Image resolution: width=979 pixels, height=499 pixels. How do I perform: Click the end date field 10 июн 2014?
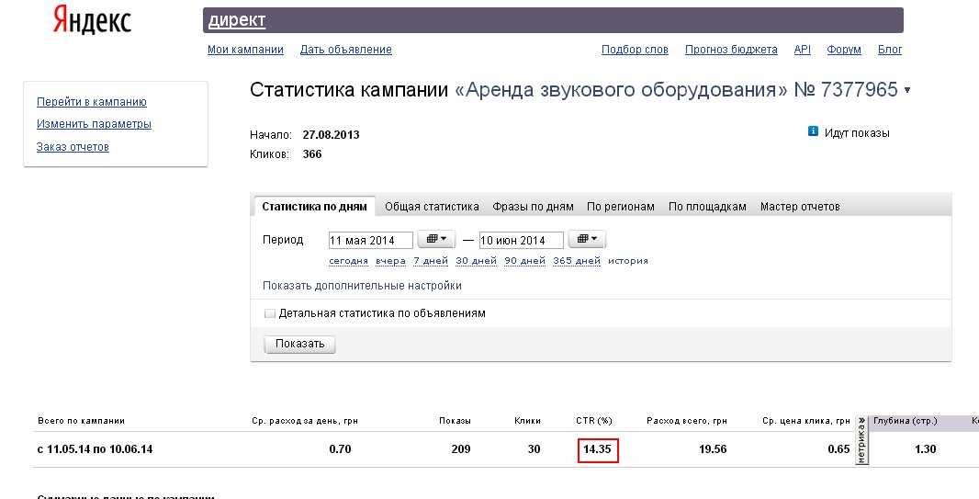click(522, 241)
